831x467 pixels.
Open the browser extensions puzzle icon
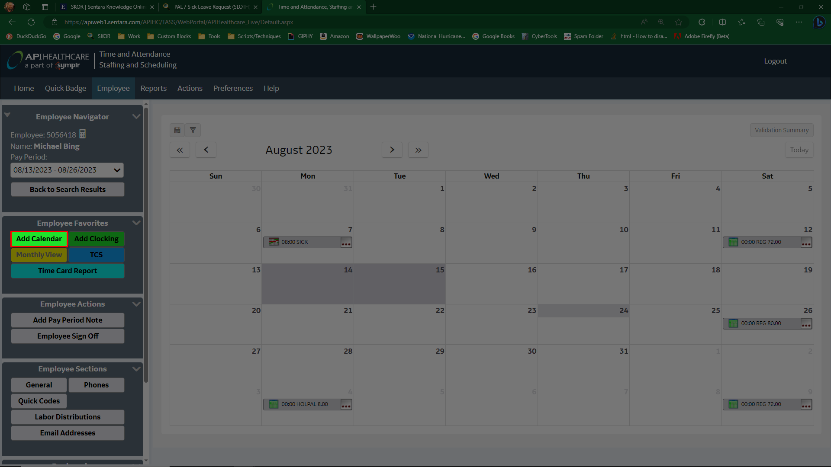[702, 22]
